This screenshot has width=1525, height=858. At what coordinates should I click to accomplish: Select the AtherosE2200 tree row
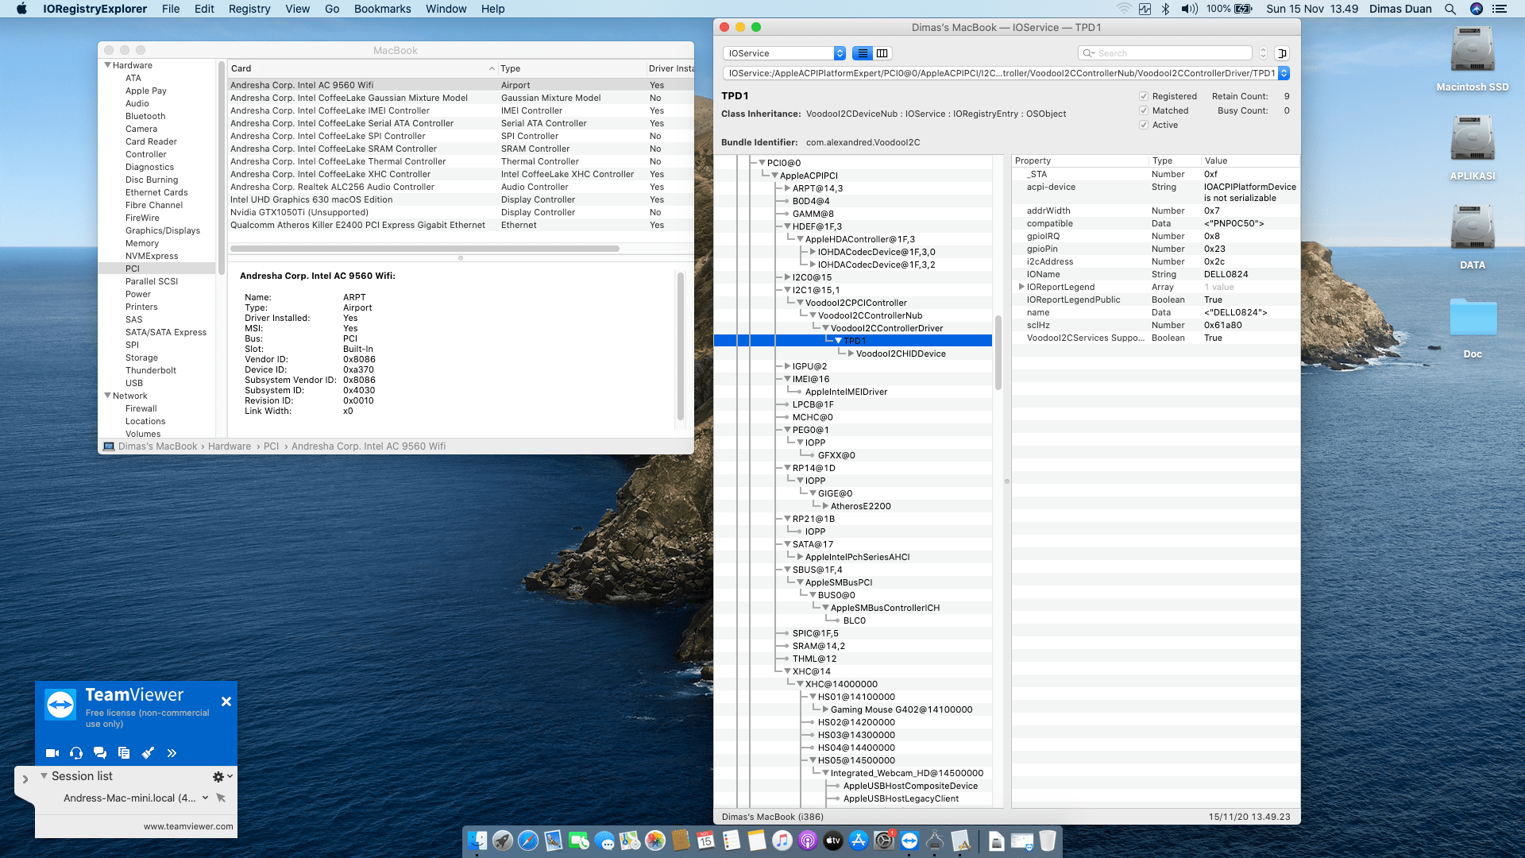click(x=861, y=506)
